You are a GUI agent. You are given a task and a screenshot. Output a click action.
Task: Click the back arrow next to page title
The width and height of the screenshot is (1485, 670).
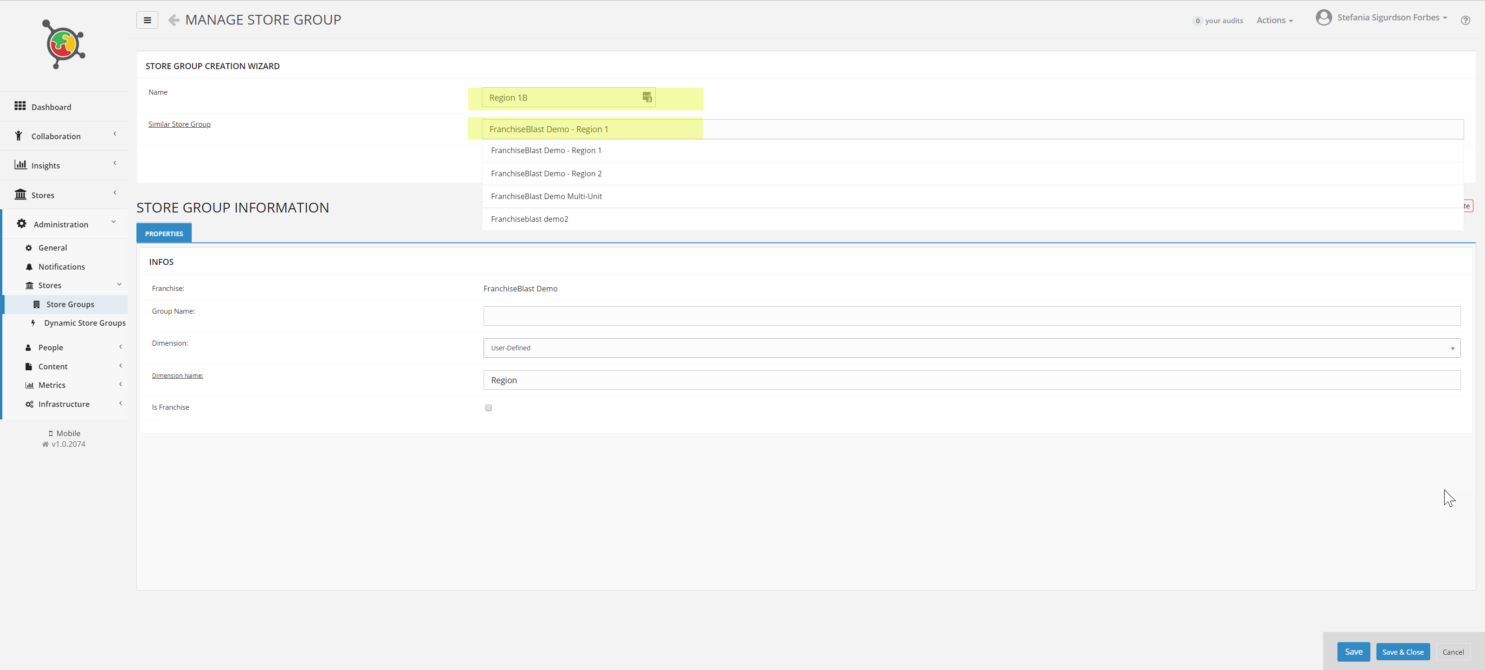[174, 20]
